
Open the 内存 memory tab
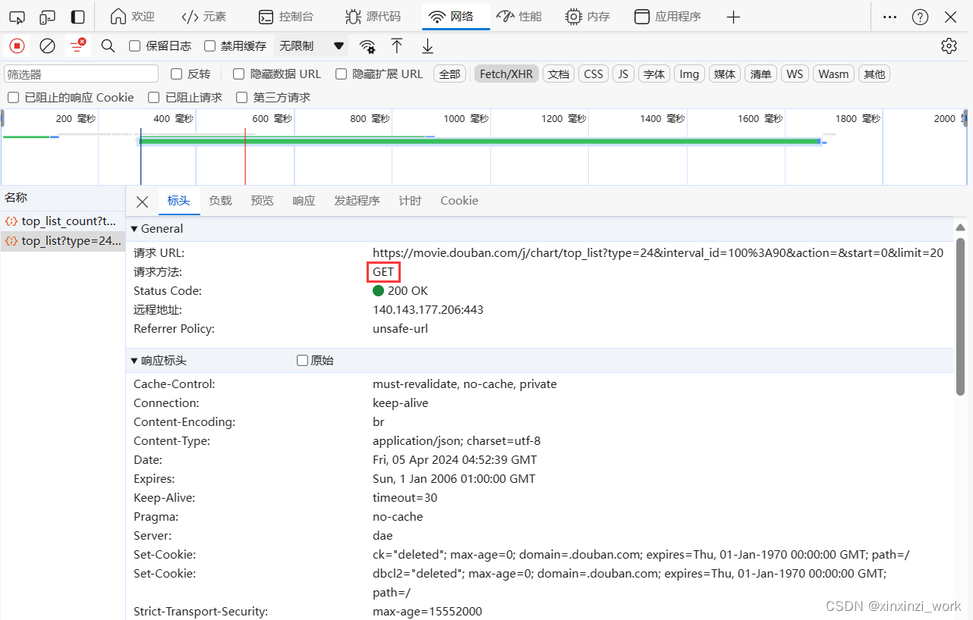tap(587, 17)
